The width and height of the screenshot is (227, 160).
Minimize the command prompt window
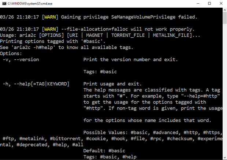point(193,3)
